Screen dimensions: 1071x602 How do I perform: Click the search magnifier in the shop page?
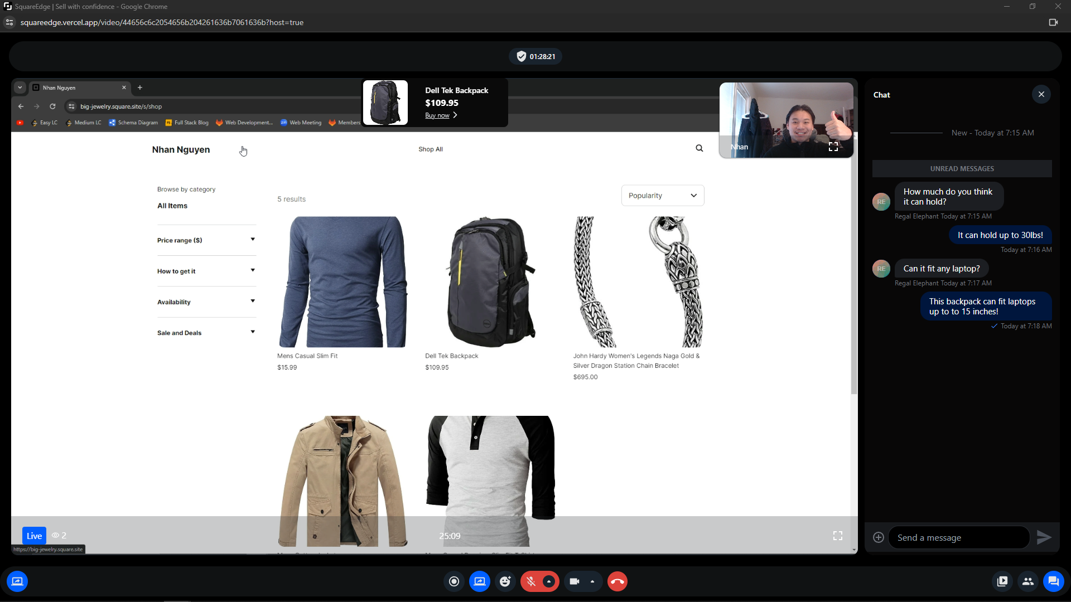click(699, 148)
